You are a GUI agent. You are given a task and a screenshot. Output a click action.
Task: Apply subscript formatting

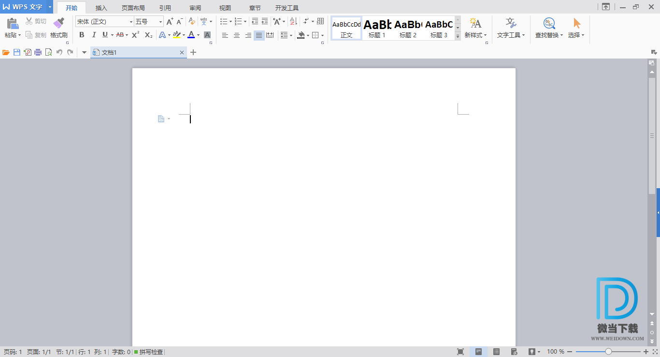pos(149,35)
